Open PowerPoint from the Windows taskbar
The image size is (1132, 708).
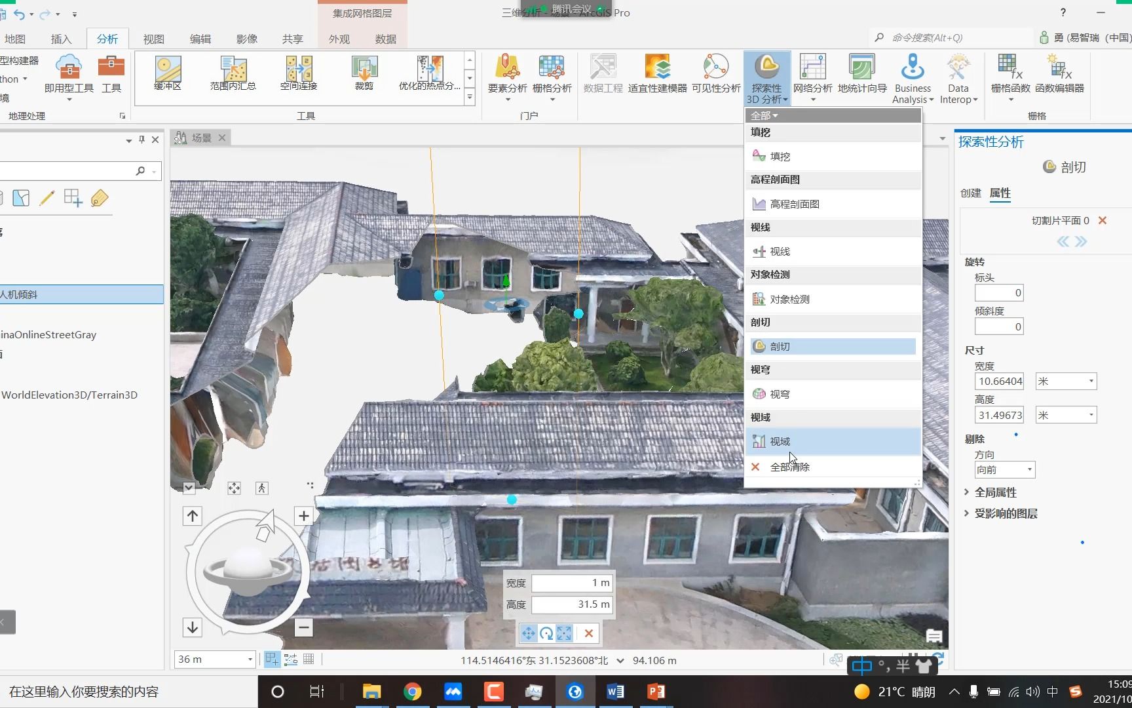pyautogui.click(x=656, y=692)
